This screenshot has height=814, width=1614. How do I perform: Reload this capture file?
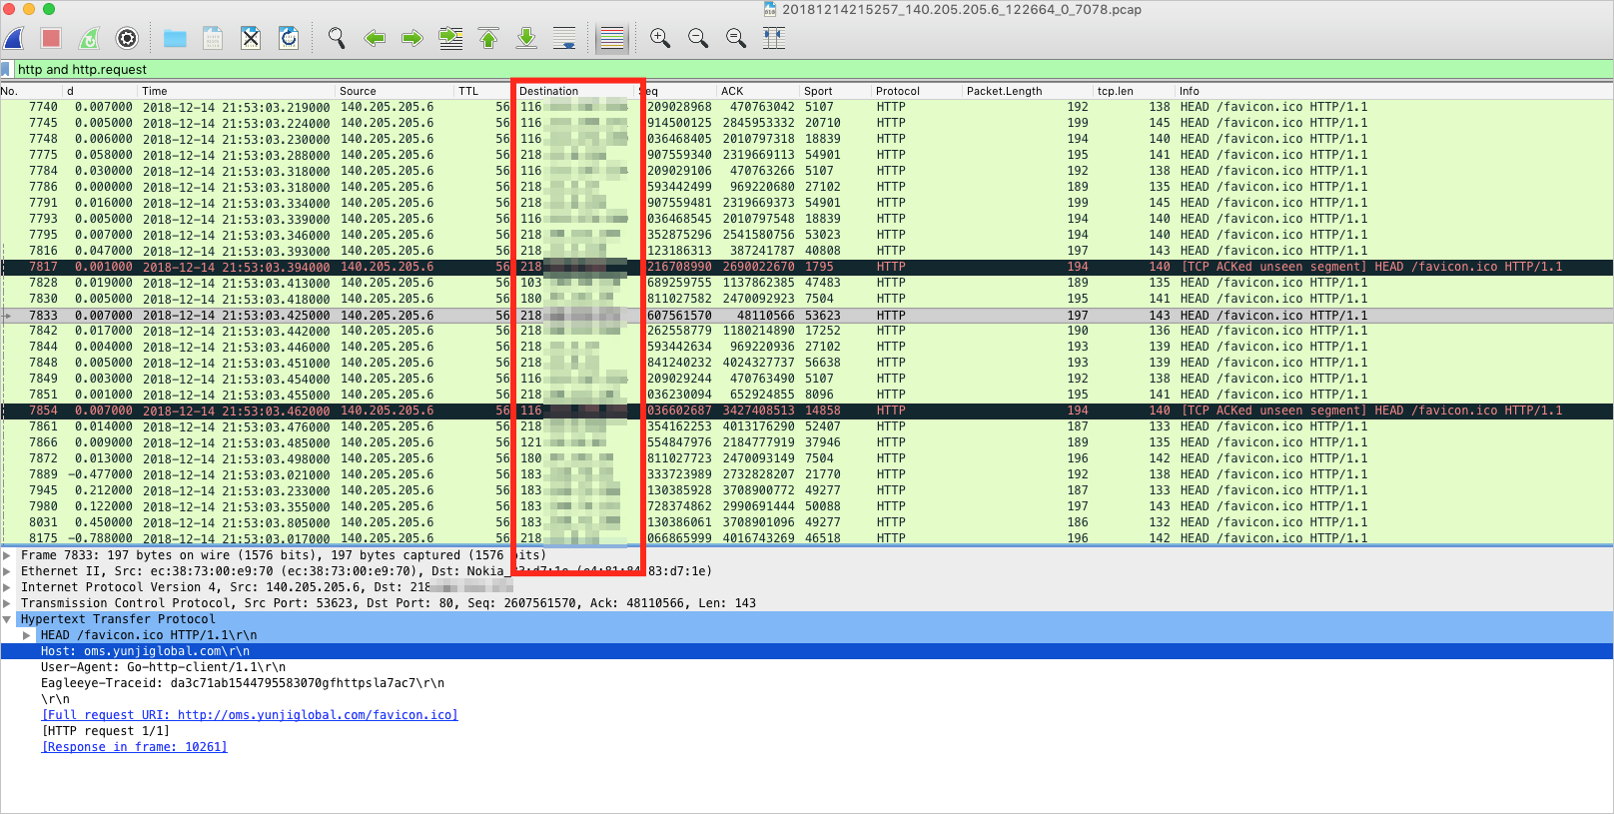click(x=289, y=39)
